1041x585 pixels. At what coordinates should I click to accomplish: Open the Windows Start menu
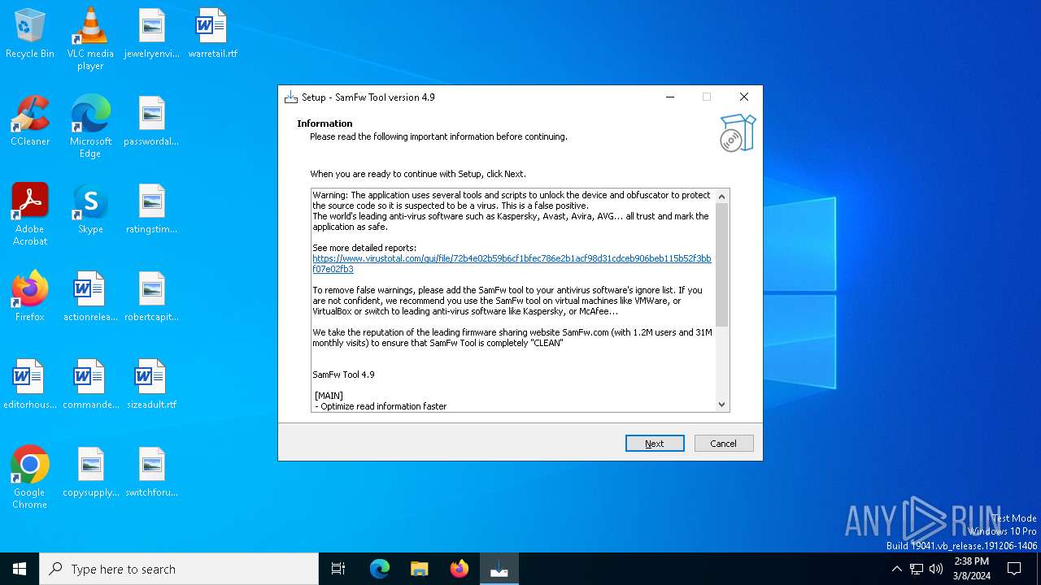tap(20, 569)
